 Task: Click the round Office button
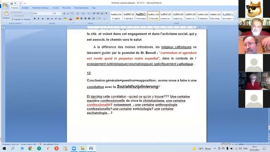(x=5, y=5)
